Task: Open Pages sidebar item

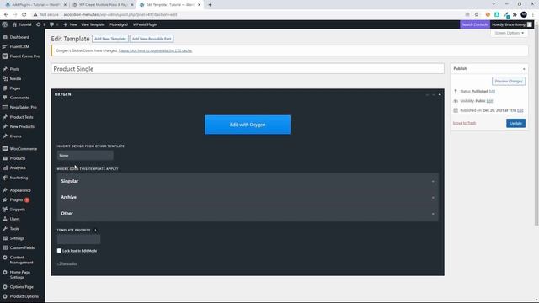Action: (x=15, y=88)
